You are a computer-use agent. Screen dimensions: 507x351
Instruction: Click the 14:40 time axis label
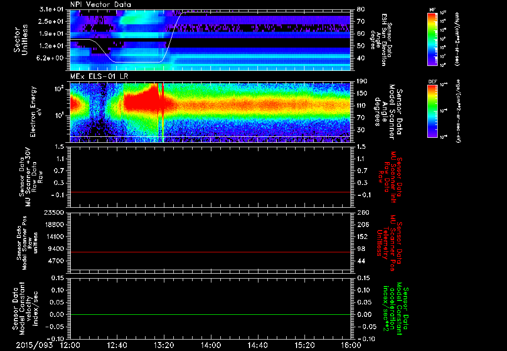point(257,346)
